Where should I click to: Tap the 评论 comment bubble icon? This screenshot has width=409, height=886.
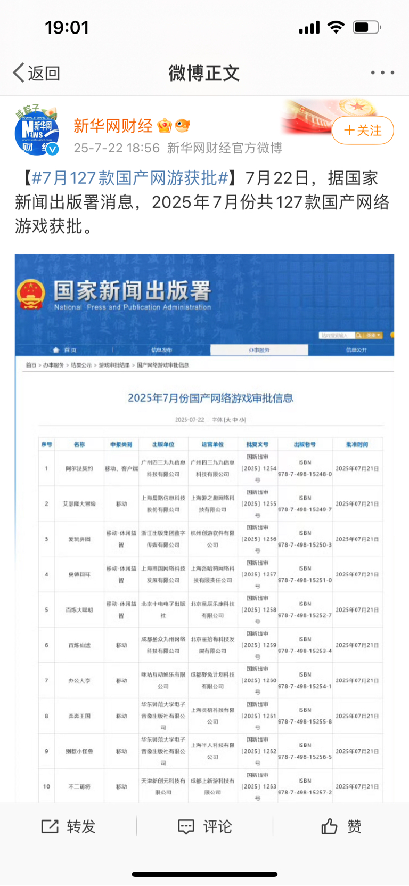(x=186, y=827)
